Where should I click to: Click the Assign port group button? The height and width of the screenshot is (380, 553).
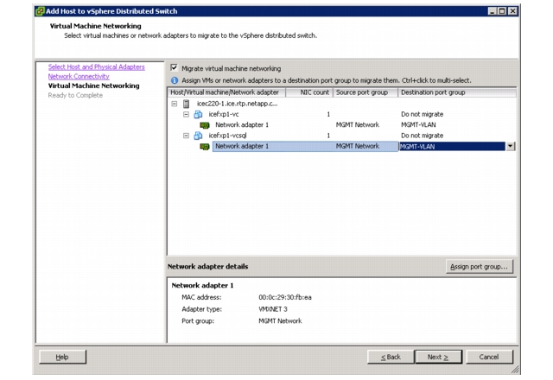tap(479, 267)
